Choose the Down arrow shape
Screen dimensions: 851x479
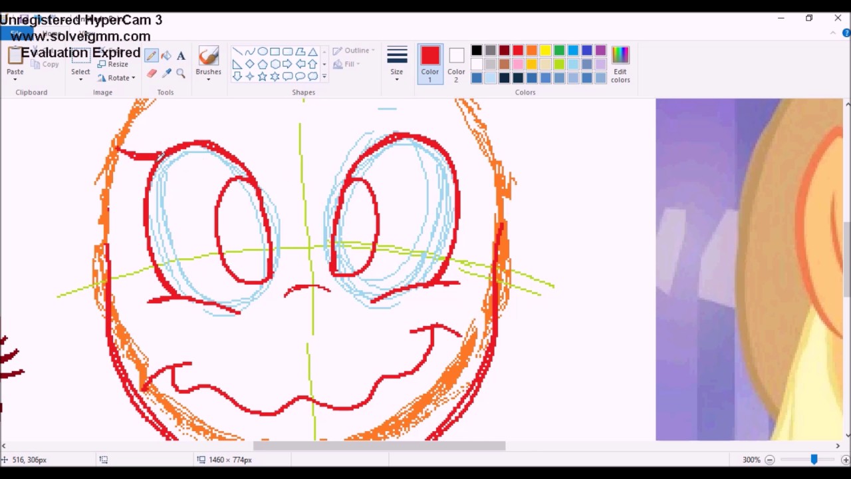[237, 76]
